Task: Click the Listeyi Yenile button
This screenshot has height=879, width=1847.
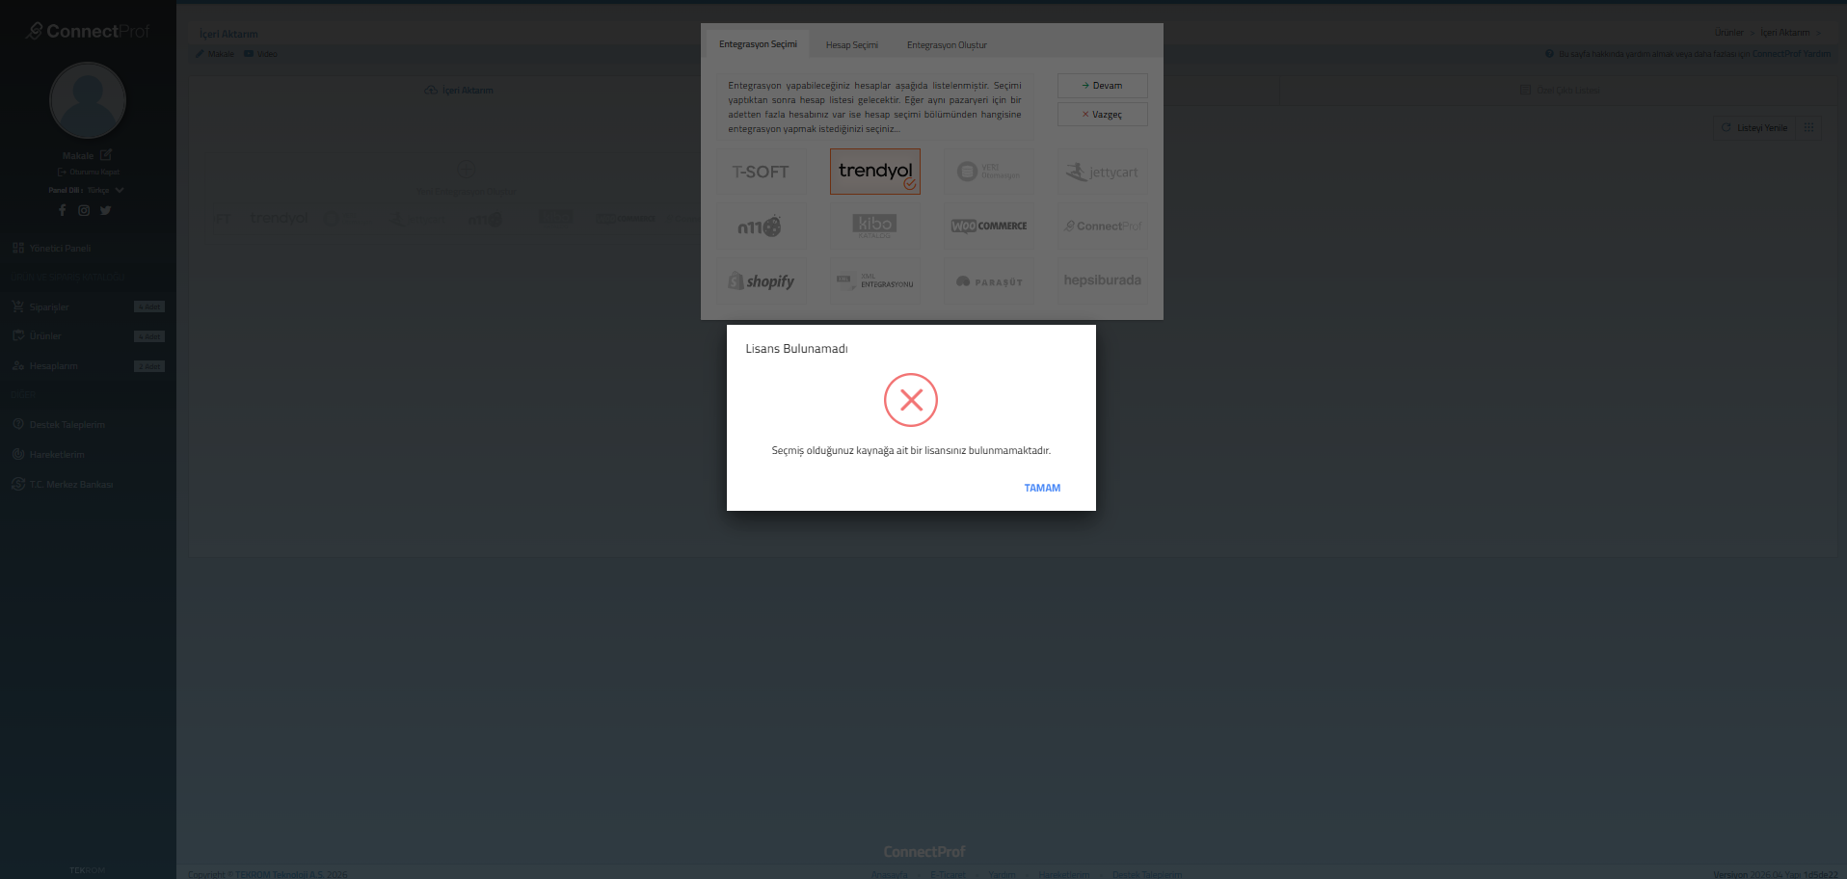Action: (1754, 128)
